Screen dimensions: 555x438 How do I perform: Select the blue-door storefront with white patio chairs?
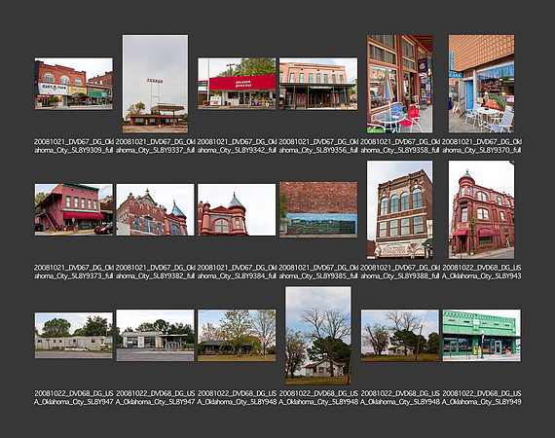tap(481, 84)
